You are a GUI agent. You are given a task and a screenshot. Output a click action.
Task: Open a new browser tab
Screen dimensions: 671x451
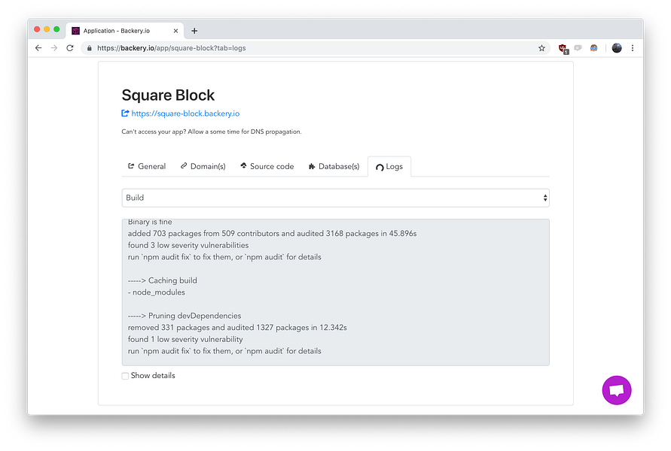click(194, 31)
